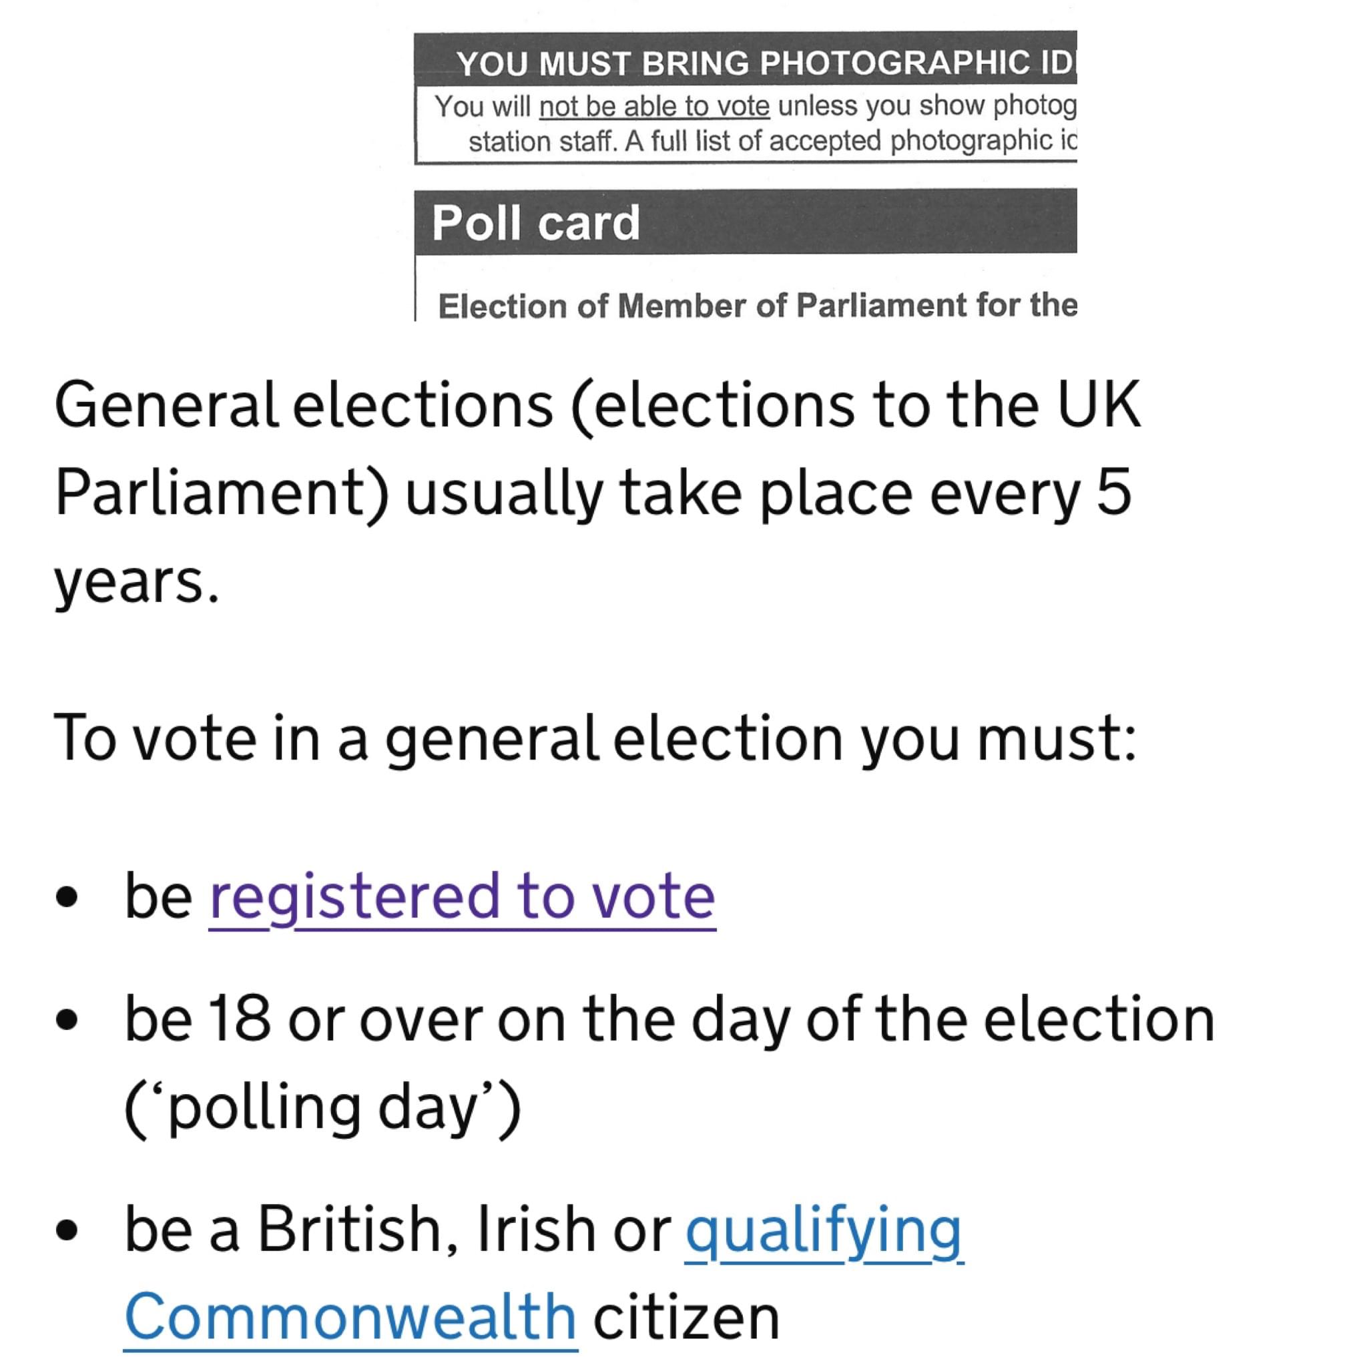
Task: Click the word 'Commonwealth' in the link
Action: [351, 1318]
